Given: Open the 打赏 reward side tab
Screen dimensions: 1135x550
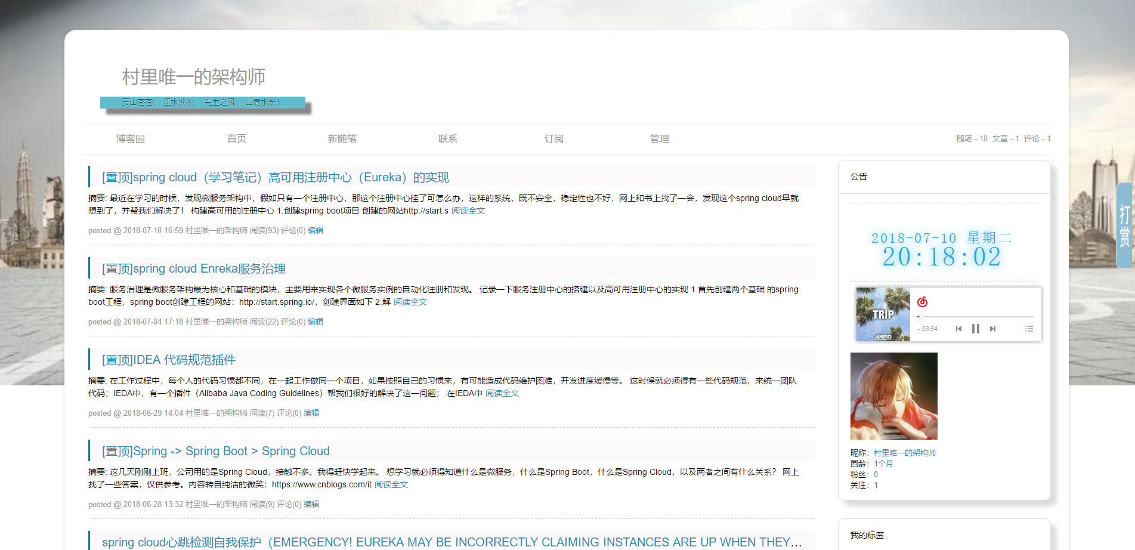Looking at the screenshot, I should 1124,225.
